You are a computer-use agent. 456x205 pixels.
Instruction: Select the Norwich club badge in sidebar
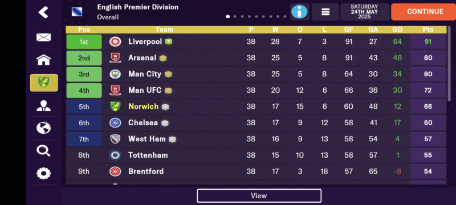44,83
